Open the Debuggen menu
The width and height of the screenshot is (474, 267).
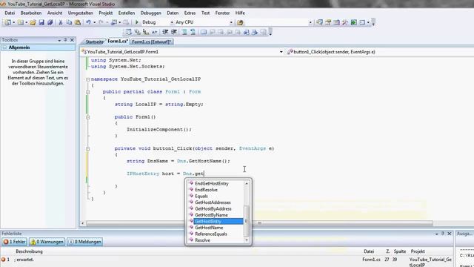(150, 13)
